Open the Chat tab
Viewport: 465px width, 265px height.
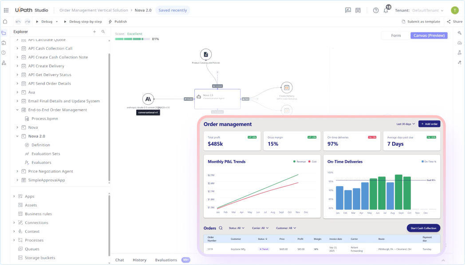tap(119, 260)
